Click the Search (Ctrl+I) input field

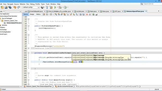153,4
